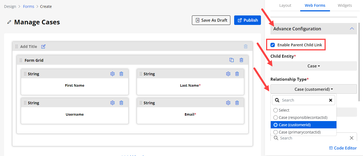Pick the Select radio option
363x156 pixels.
pyautogui.click(x=276, y=110)
